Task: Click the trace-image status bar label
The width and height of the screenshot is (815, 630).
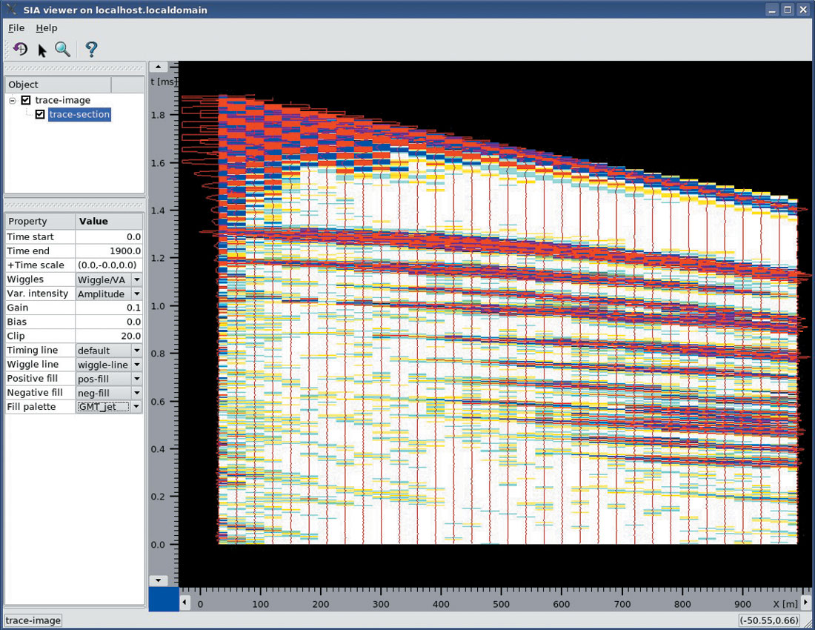Action: point(33,620)
